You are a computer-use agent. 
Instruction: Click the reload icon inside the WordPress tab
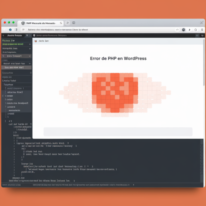(61, 23)
